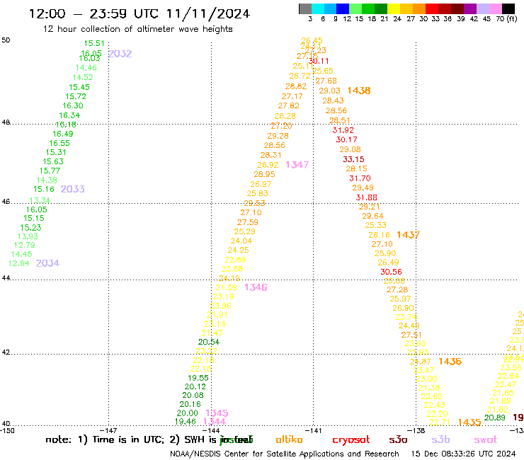Click the cryosat satellite legend label
This screenshot has width=524, height=460.
351,440
